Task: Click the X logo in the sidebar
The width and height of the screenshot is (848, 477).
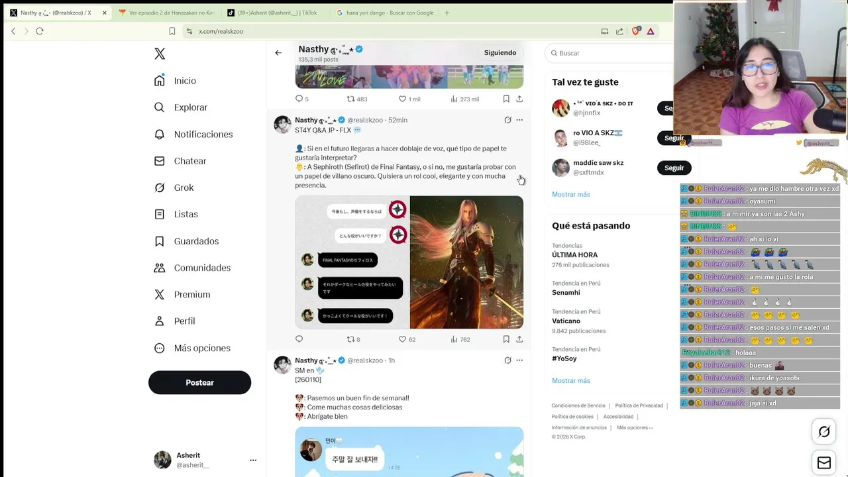Action: 160,54
